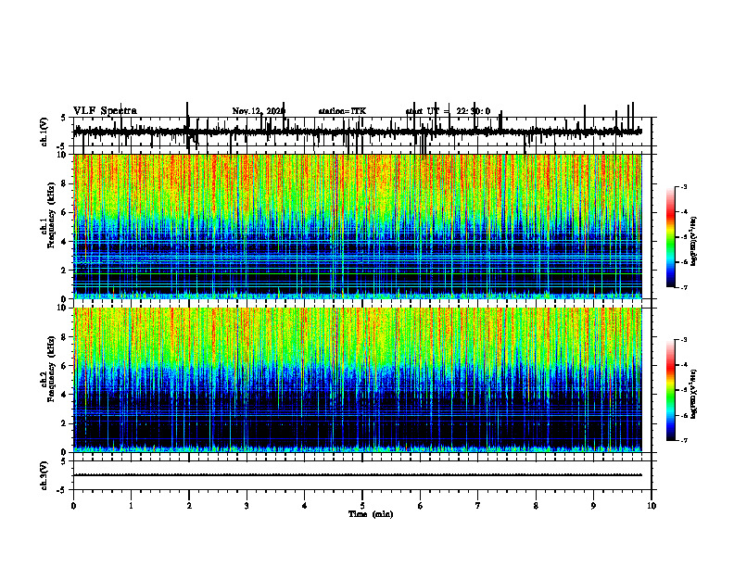The image size is (734, 567).
Task: Click time axis tick label "0"
Action: pyautogui.click(x=73, y=506)
